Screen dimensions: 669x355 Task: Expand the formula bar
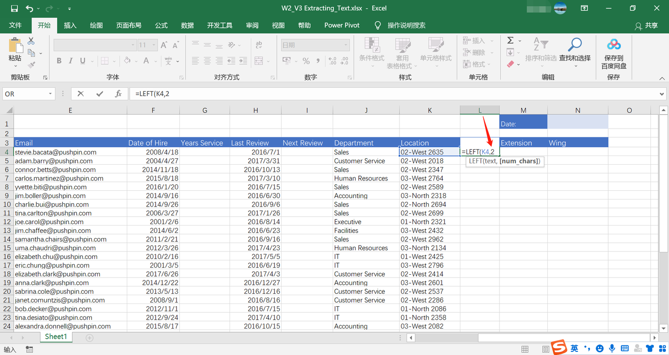662,94
